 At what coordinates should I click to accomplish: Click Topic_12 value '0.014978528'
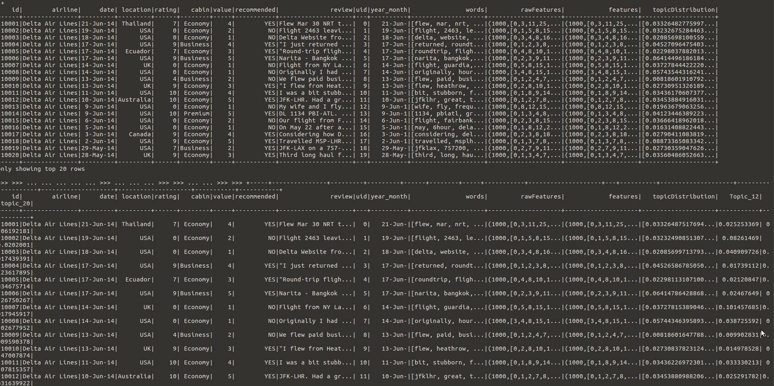739,349
